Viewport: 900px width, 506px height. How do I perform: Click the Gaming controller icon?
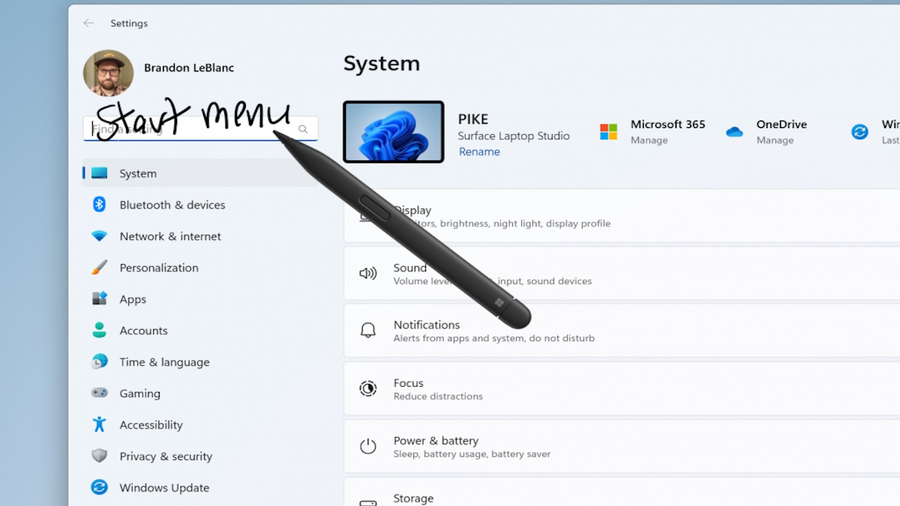[99, 393]
